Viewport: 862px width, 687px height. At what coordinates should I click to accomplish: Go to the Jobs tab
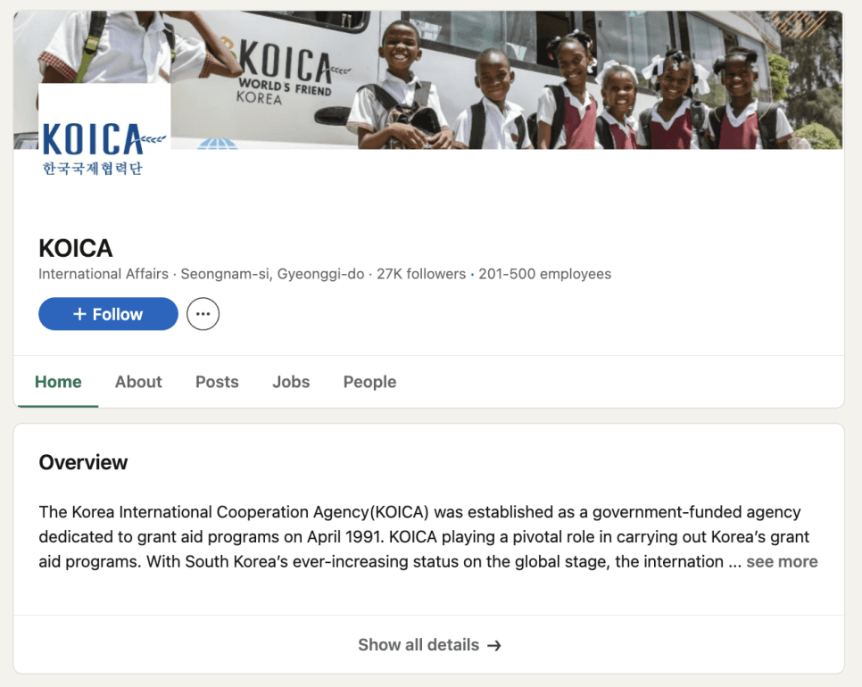291,382
